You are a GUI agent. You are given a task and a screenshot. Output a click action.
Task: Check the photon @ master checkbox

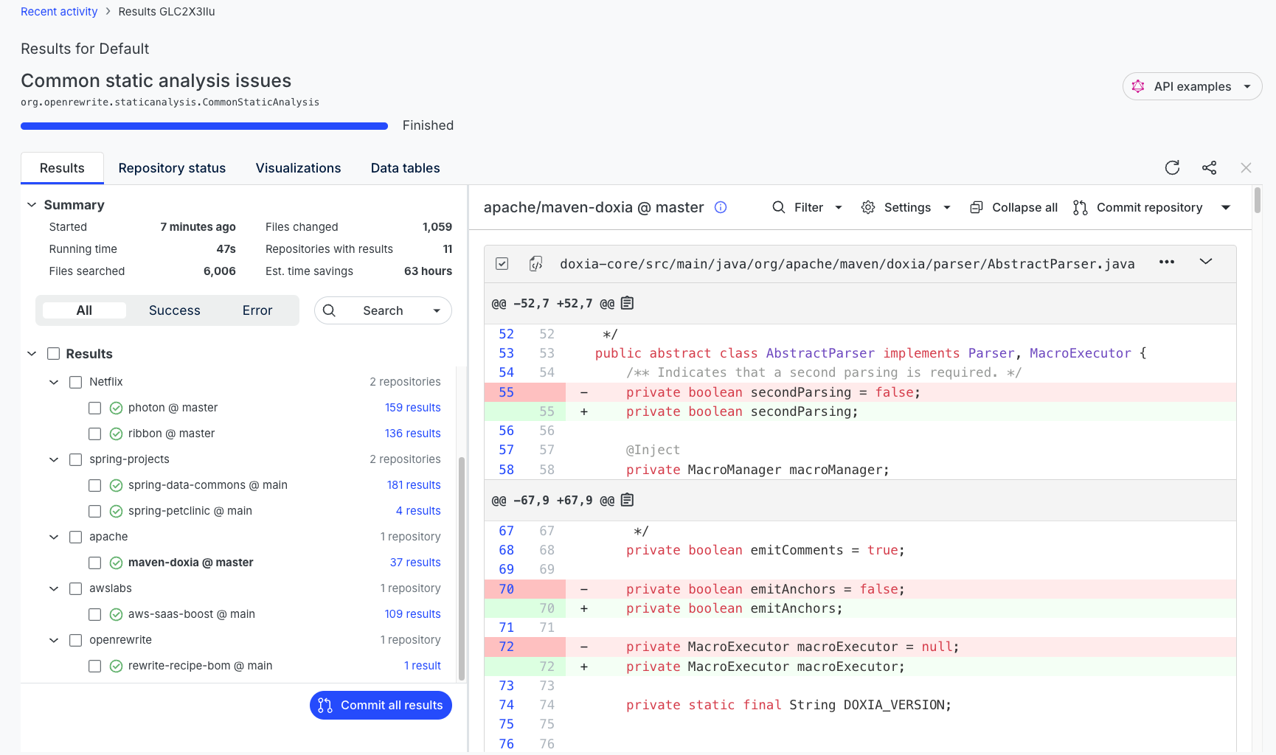pyautogui.click(x=94, y=408)
